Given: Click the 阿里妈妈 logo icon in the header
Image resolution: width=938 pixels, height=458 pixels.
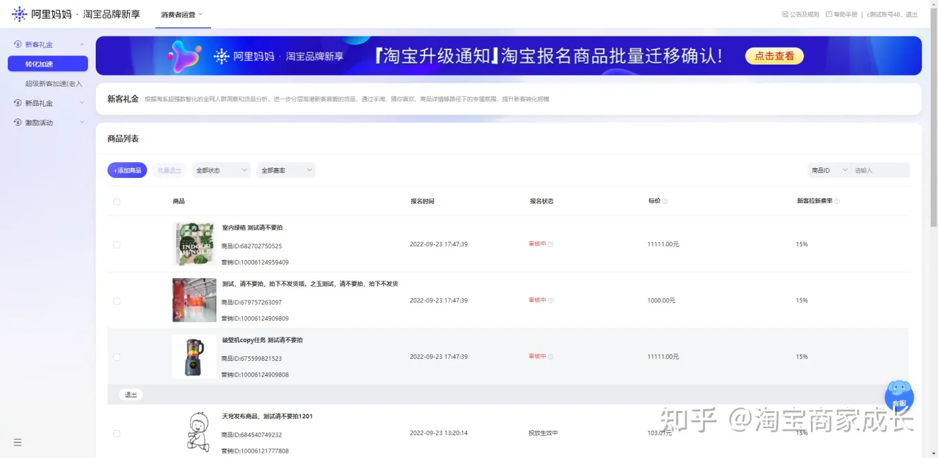Looking at the screenshot, I should click(20, 14).
